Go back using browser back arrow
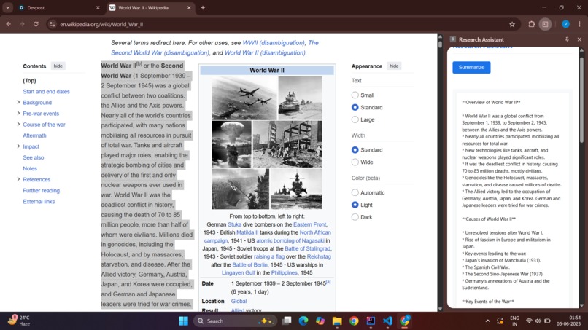This screenshot has width=588, height=330. 8,24
